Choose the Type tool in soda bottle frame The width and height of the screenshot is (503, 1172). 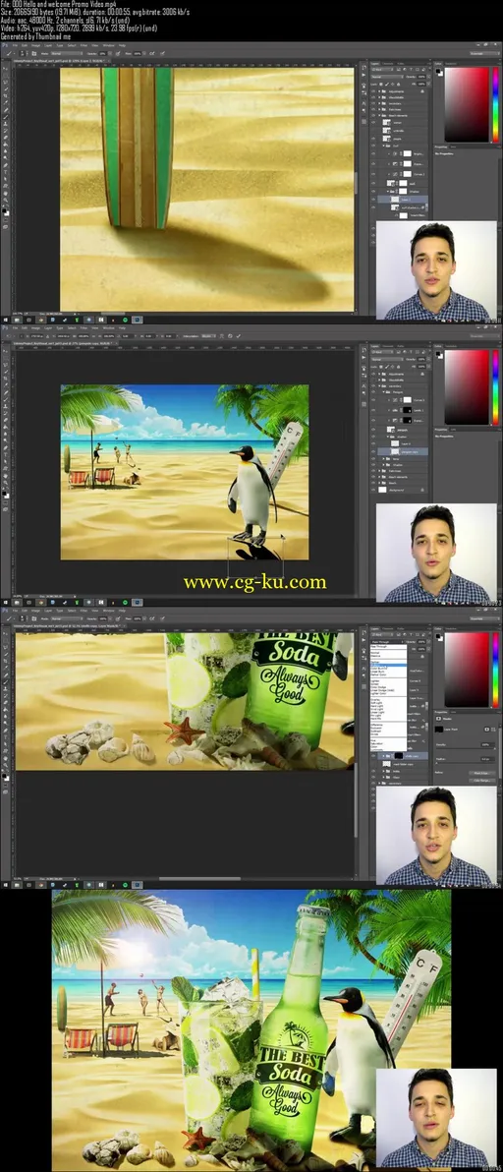point(5,737)
